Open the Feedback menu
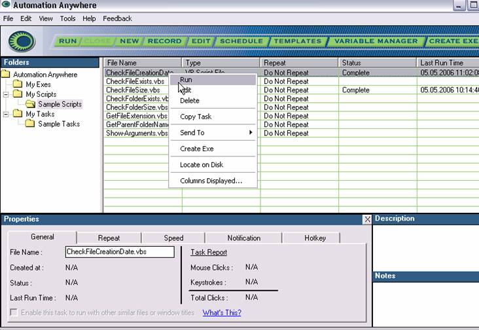 pyautogui.click(x=117, y=18)
